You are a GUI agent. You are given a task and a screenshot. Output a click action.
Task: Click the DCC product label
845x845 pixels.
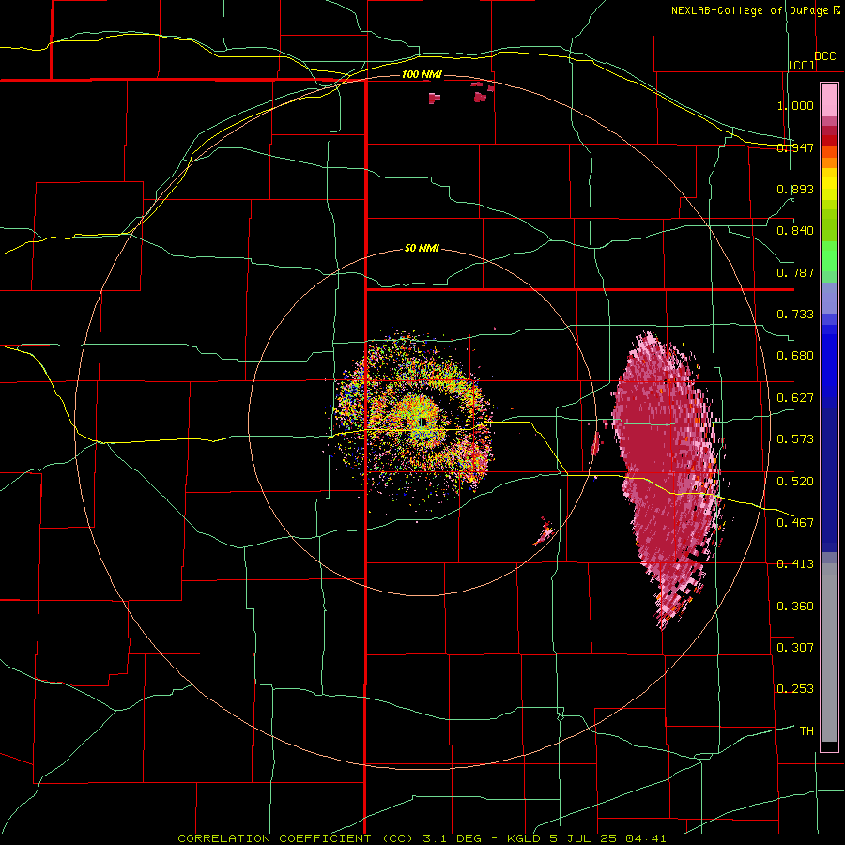[824, 56]
